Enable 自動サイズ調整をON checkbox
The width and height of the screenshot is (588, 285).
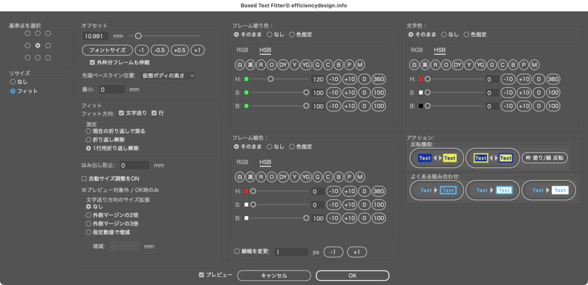110,179
